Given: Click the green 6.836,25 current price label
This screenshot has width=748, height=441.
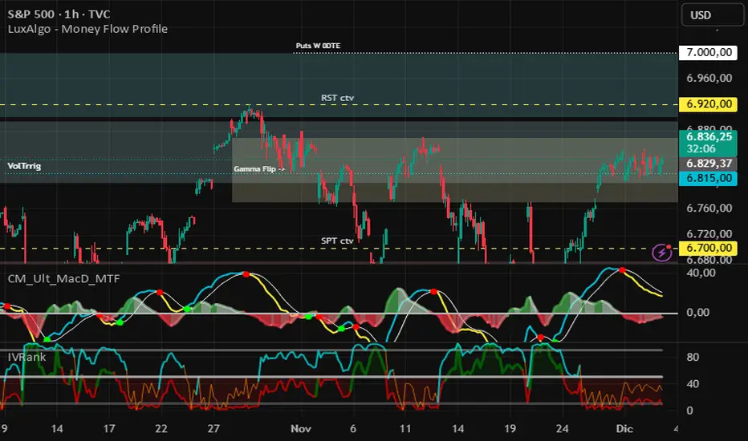Looking at the screenshot, I should (x=708, y=137).
